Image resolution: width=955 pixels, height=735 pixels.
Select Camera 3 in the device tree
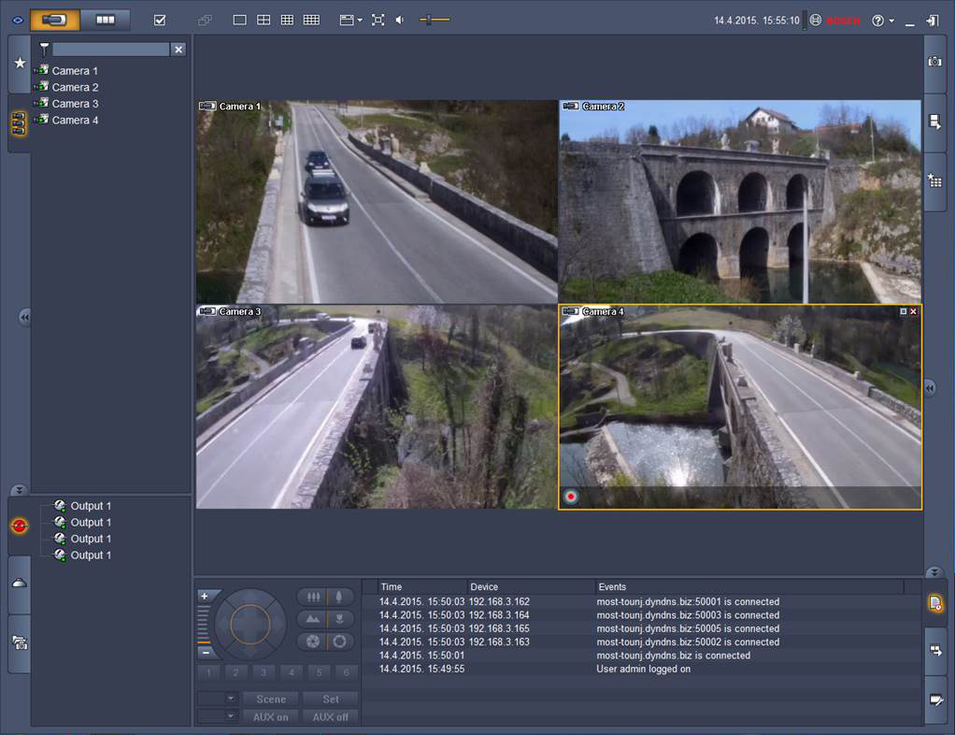pyautogui.click(x=75, y=104)
